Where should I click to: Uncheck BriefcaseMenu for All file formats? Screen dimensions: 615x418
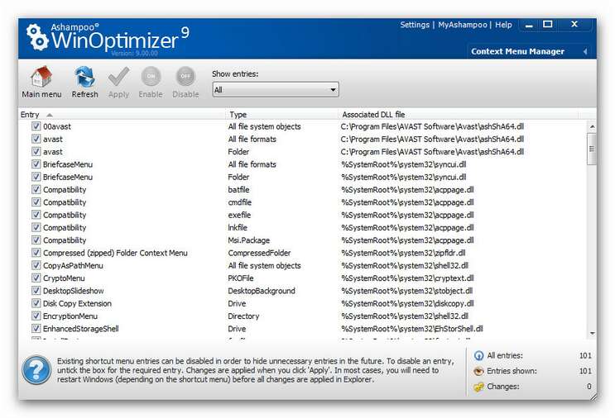[36, 164]
